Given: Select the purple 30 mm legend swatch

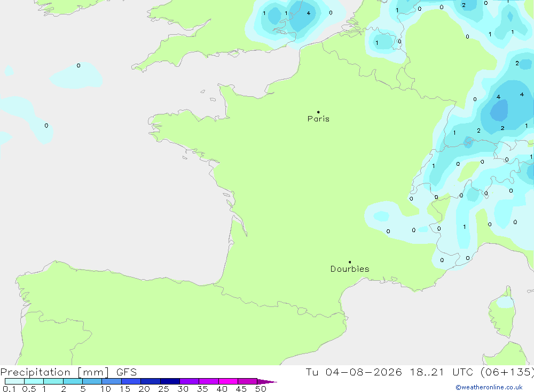Looking at the screenshot, I should point(189,381).
